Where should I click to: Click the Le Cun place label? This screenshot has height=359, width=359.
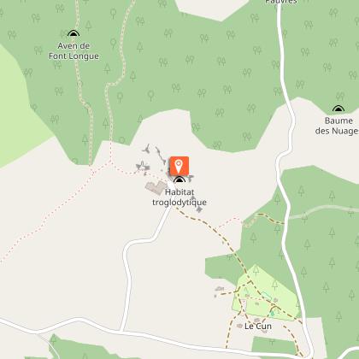click(258, 327)
